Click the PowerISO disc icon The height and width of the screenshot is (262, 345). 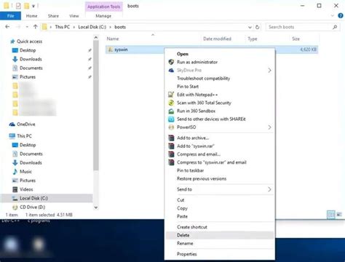click(x=171, y=127)
